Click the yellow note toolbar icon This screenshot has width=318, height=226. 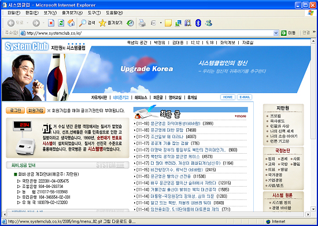[168, 23]
